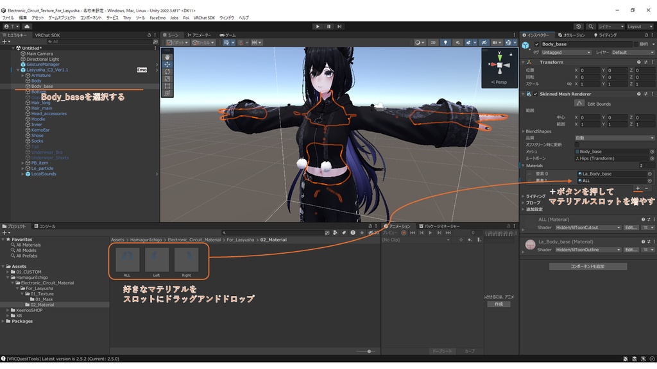Switch to the Game tab

pyautogui.click(x=228, y=35)
